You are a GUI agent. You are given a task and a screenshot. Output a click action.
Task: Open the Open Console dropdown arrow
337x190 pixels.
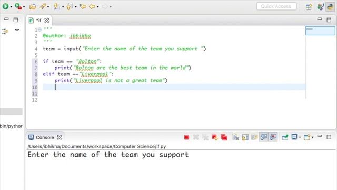312,137
